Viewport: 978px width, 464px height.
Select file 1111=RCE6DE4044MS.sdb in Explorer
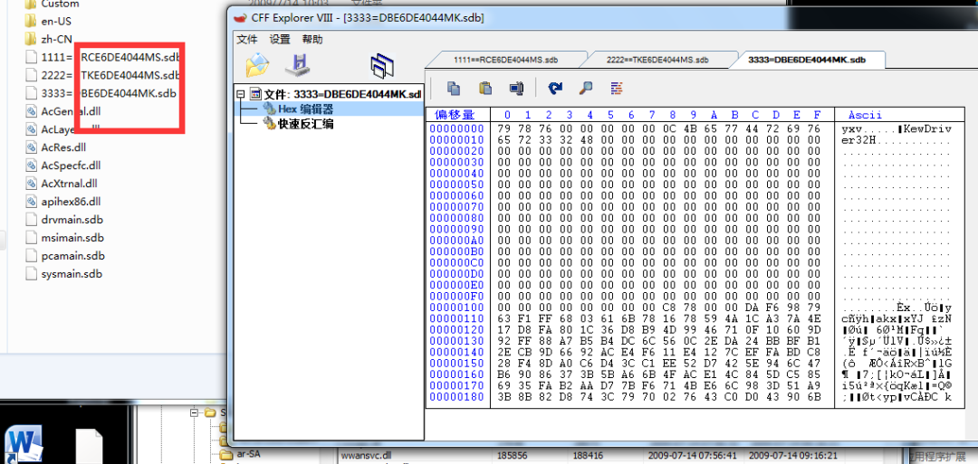click(111, 57)
